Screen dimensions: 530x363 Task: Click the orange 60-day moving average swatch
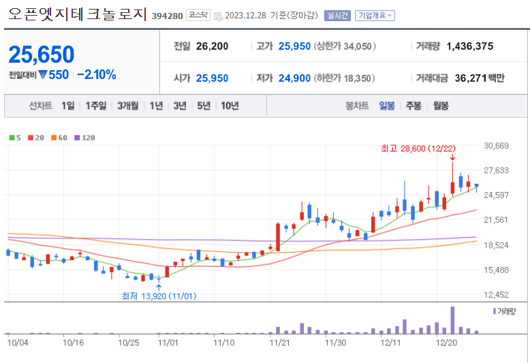54,138
